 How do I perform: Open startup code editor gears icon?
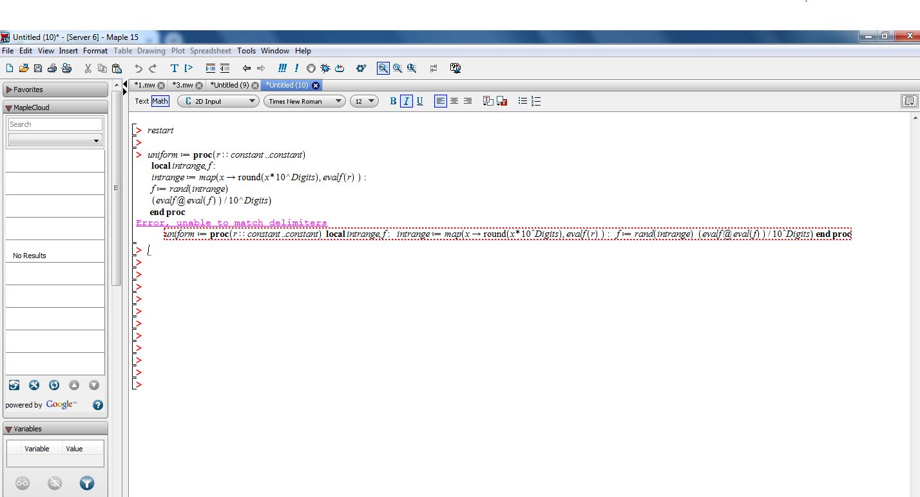click(x=361, y=68)
